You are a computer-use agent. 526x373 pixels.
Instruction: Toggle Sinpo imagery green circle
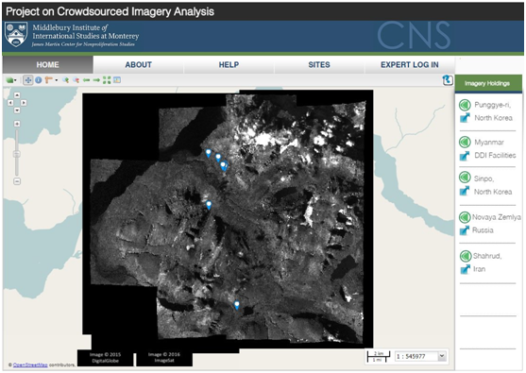[x=465, y=178]
